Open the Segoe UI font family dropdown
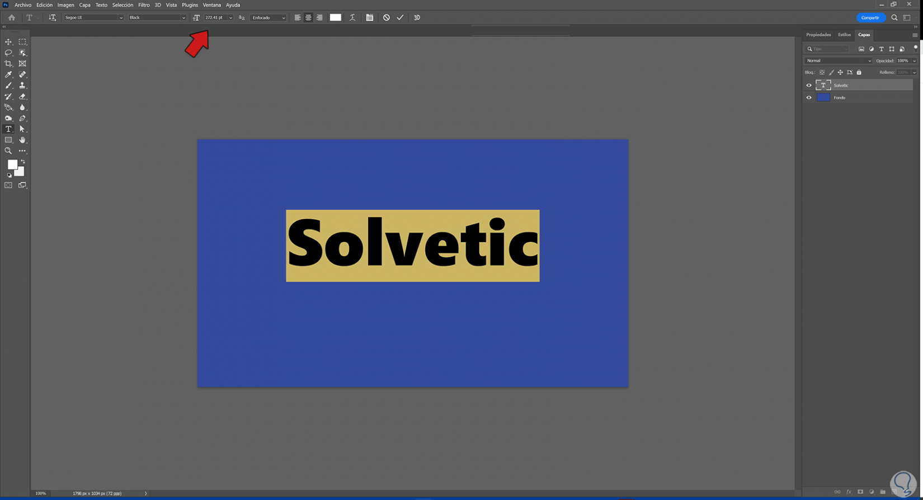The height and width of the screenshot is (500, 923). point(93,17)
